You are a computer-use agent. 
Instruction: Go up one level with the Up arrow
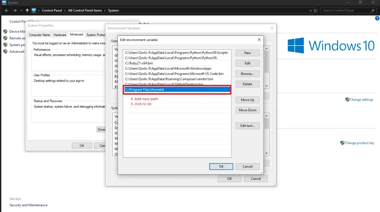[x=27, y=10]
